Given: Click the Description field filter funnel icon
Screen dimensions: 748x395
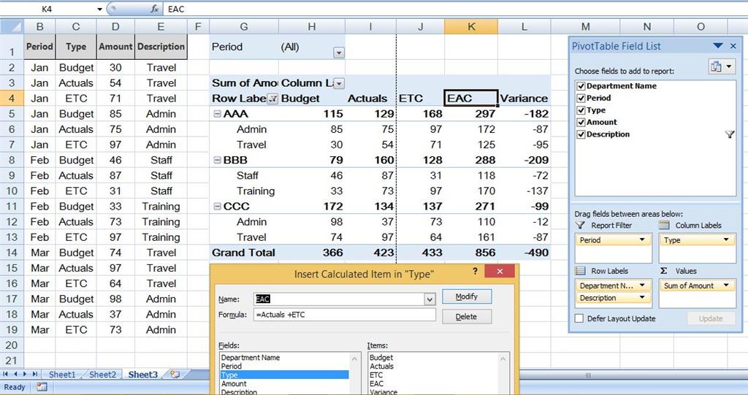Looking at the screenshot, I should click(730, 134).
